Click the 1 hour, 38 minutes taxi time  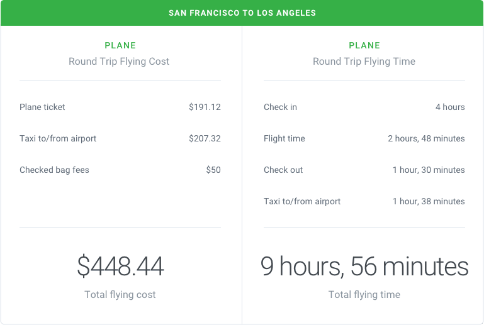429,201
